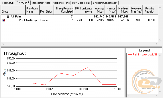The height and width of the screenshot is (98, 163).
Task: Click the table's scroll up arrow
Action: [160, 7]
